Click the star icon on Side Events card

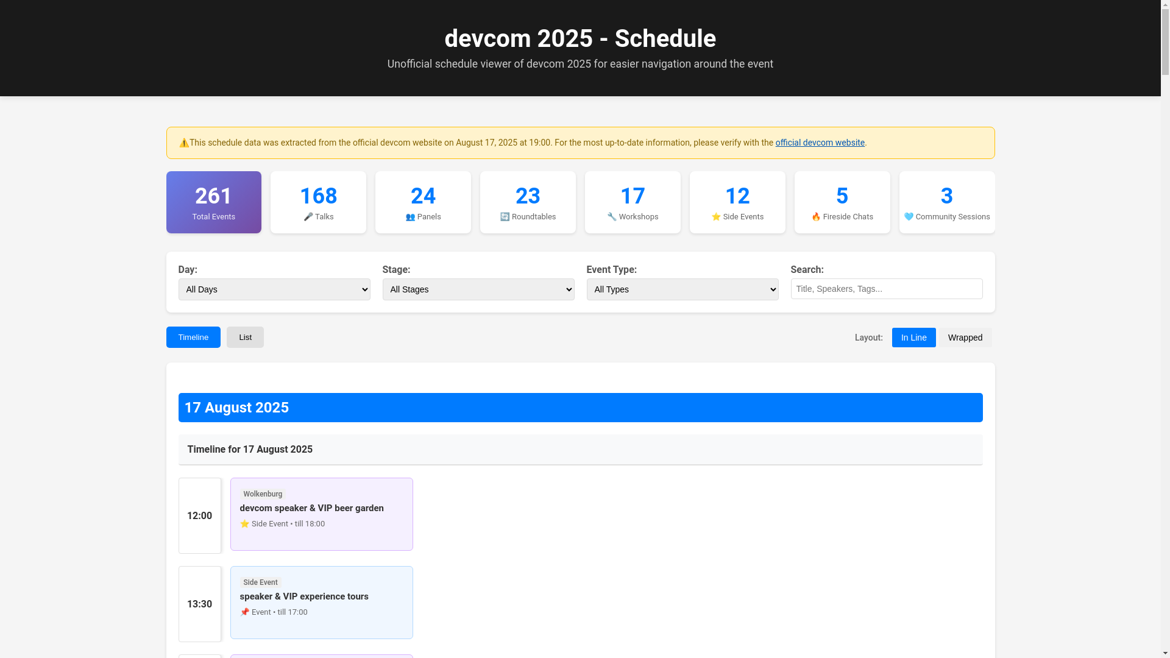point(716,217)
